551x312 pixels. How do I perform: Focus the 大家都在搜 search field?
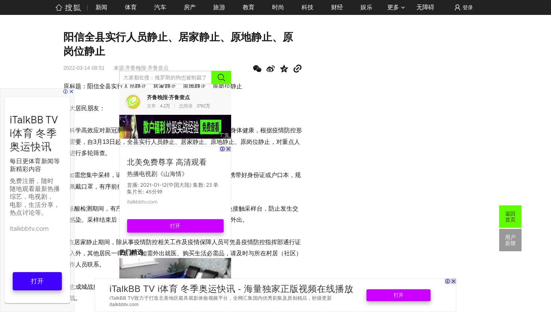(x=166, y=78)
